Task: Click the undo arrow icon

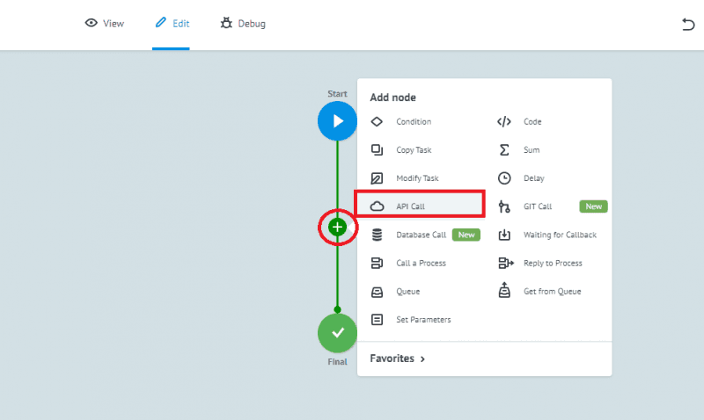Action: coord(687,24)
